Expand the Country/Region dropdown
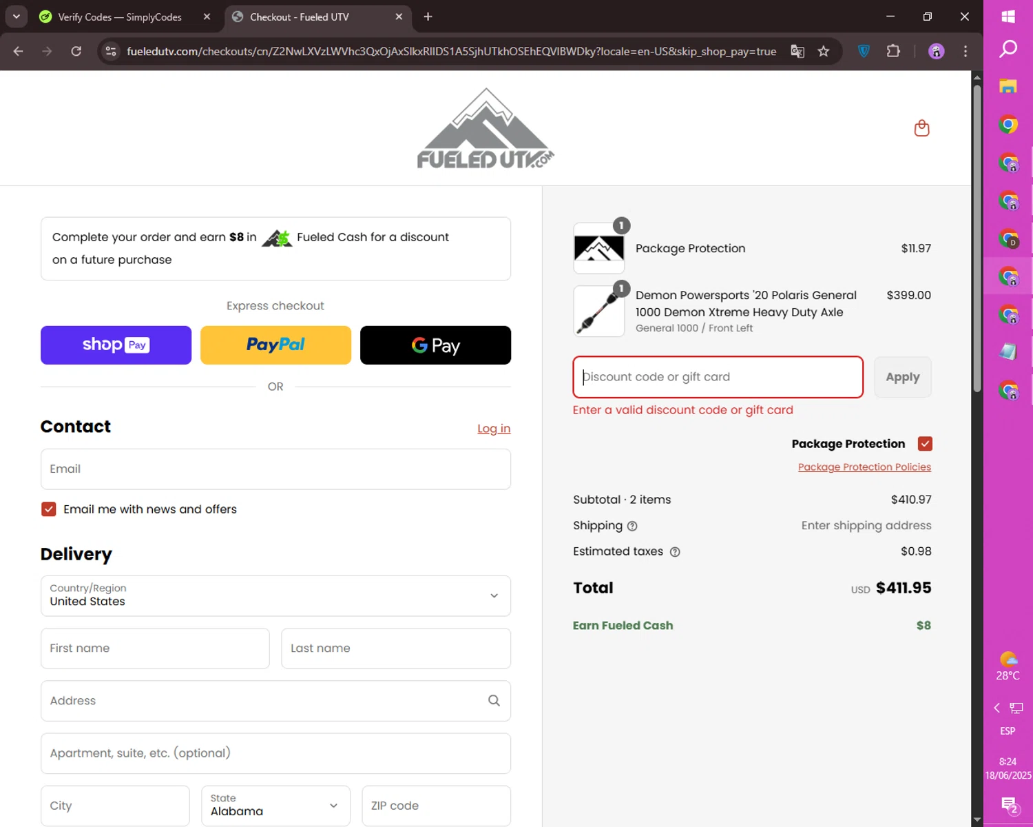The image size is (1033, 827). click(x=275, y=596)
